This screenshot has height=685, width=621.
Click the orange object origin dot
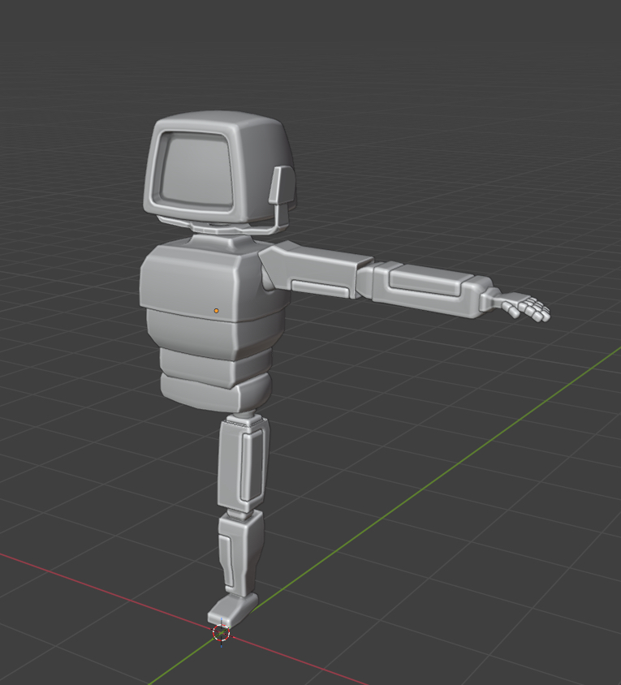tap(217, 310)
